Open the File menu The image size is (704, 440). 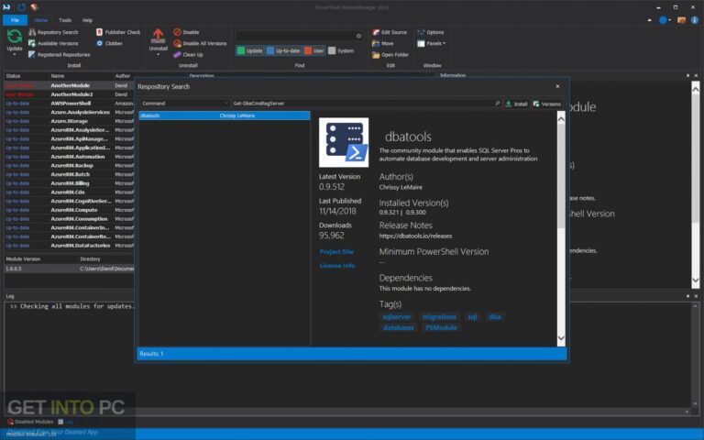tap(15, 20)
